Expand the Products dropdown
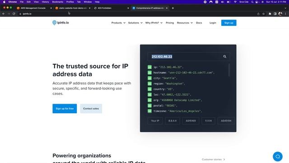289x163 pixels. (x=118, y=23)
